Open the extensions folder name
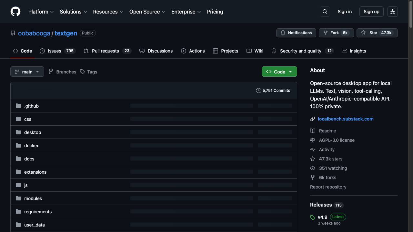Viewport: 413px width, 232px height. click(35, 172)
